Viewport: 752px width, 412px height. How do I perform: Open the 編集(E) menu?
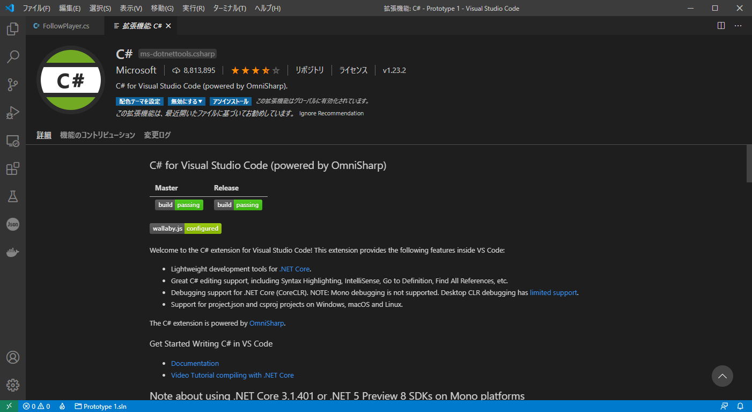tap(70, 8)
